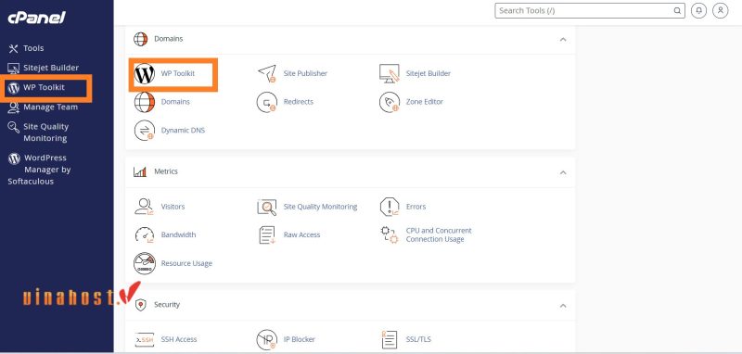
Task: Click the Errors warning icon
Action: (390, 207)
